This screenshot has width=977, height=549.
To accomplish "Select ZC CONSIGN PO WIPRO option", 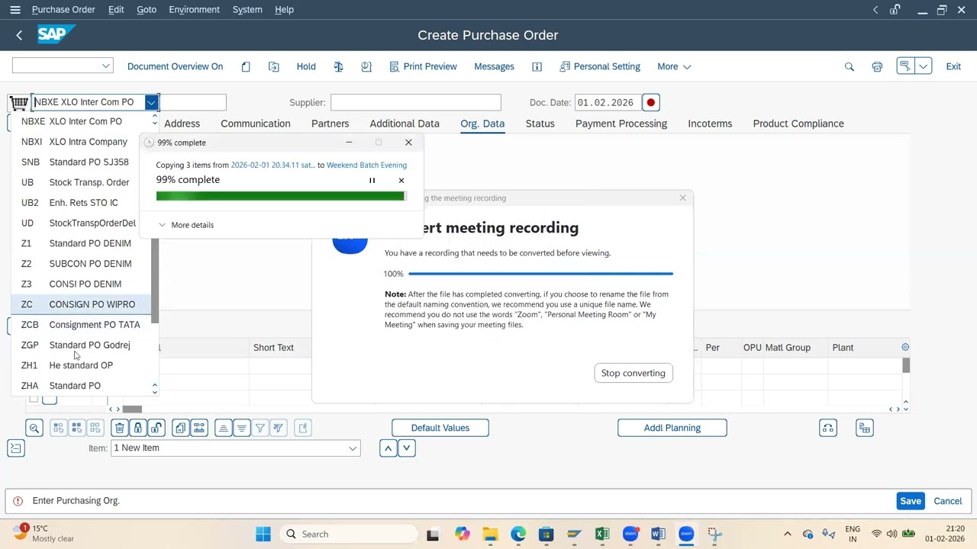I will pos(81,304).
